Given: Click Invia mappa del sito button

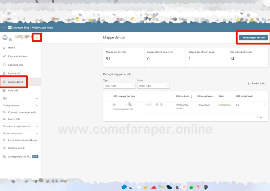Looking at the screenshot, I should point(253,38).
